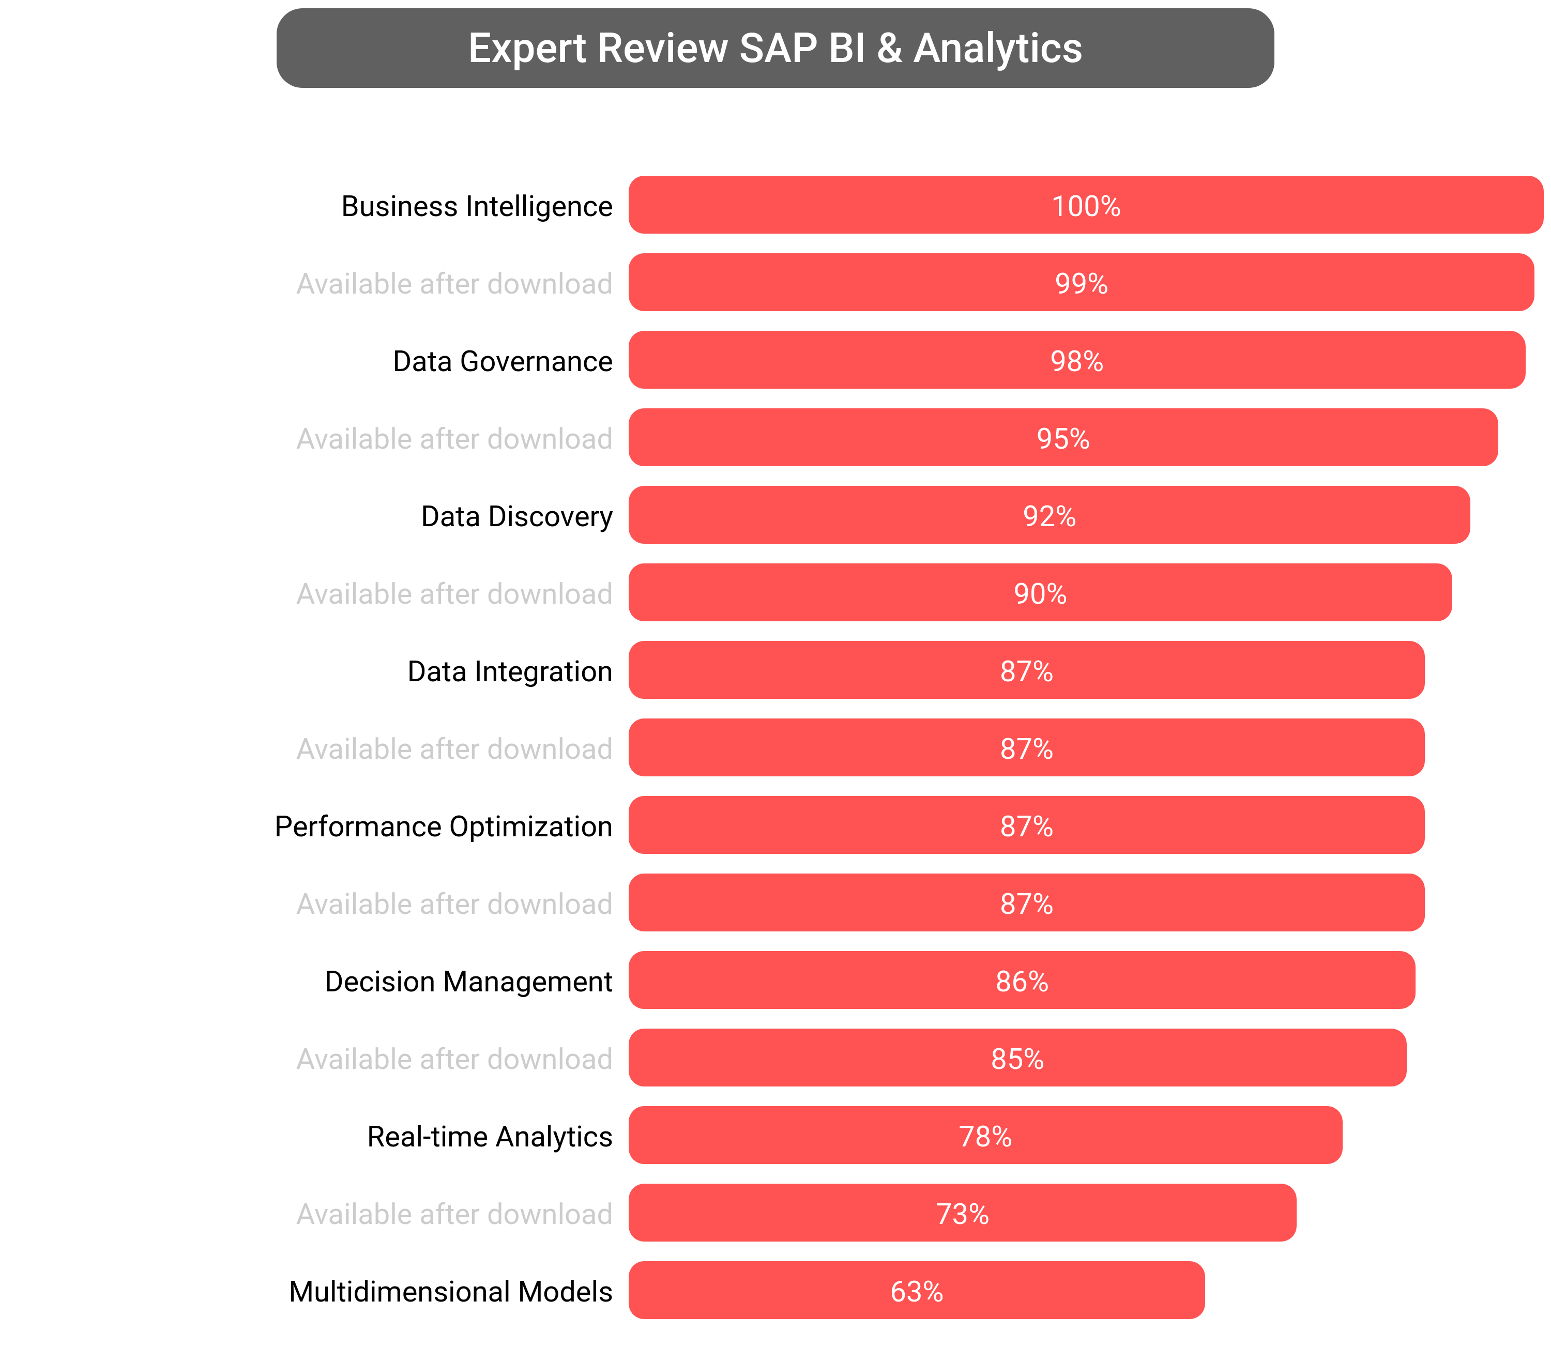Select the Performance Optimization label
This screenshot has height=1347, width=1551.
tap(444, 825)
